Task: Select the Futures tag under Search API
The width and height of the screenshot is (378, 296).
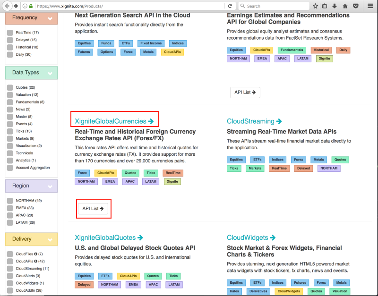Action: click(x=84, y=52)
